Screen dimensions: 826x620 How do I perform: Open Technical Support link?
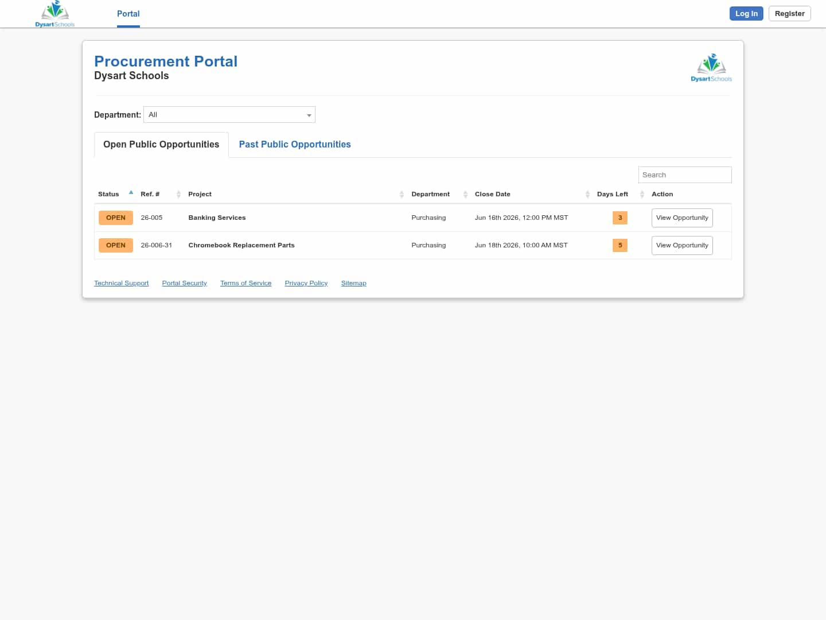click(x=122, y=283)
